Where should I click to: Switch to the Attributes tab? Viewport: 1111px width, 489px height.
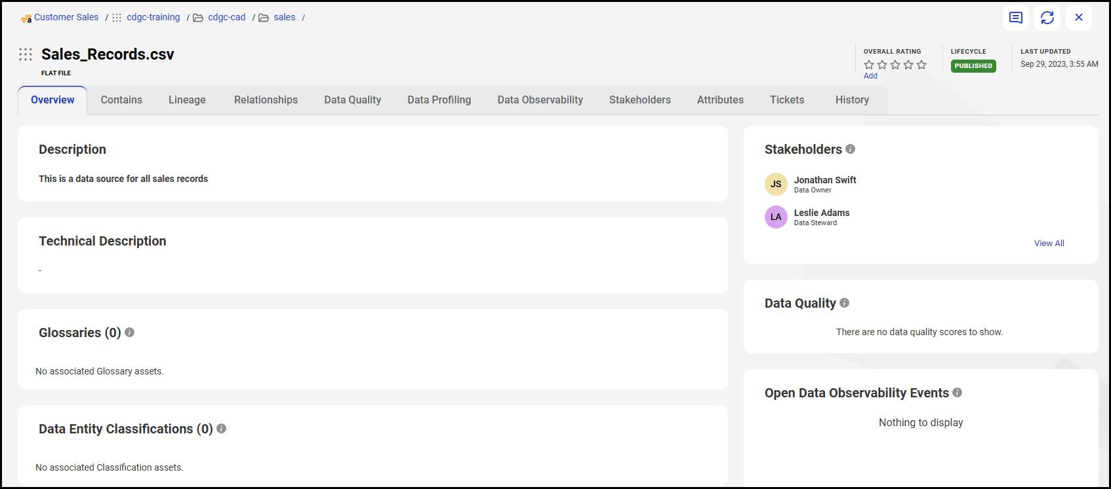[x=720, y=100]
